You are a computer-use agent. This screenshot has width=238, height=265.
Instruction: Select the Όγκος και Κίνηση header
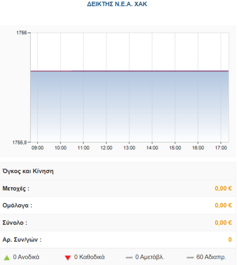click(28, 171)
